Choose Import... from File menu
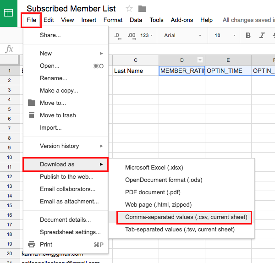 coord(66,127)
